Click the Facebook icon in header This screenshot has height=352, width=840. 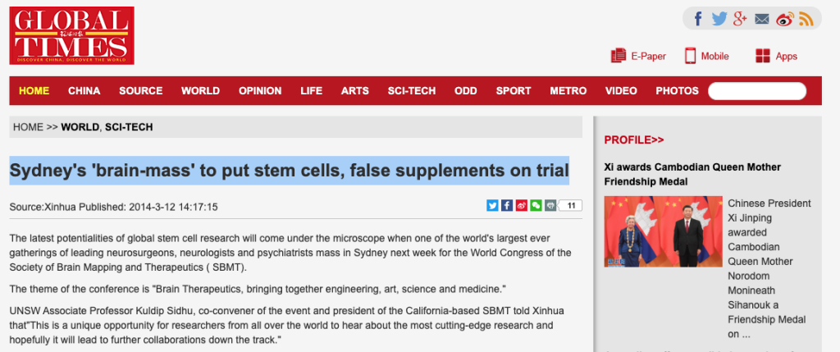coord(697,20)
